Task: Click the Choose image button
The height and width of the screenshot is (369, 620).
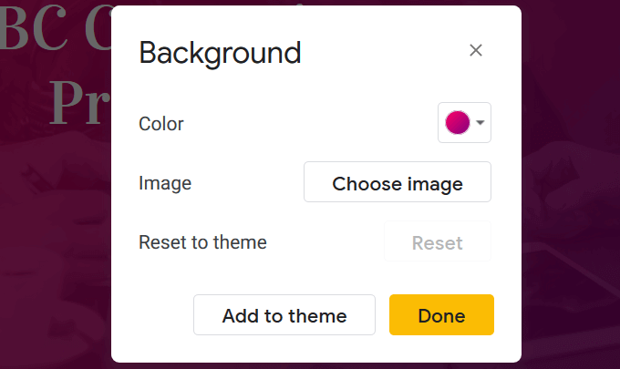Action: (398, 182)
